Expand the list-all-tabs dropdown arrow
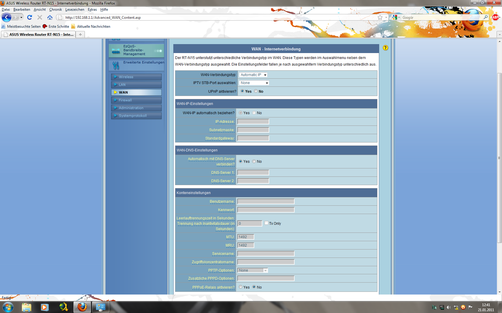This screenshot has height=313, width=502. [x=499, y=35]
